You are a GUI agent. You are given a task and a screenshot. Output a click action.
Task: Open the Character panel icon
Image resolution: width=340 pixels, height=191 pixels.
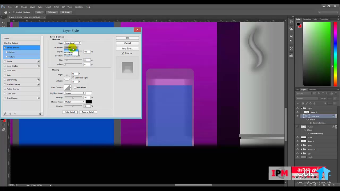[x=291, y=36]
